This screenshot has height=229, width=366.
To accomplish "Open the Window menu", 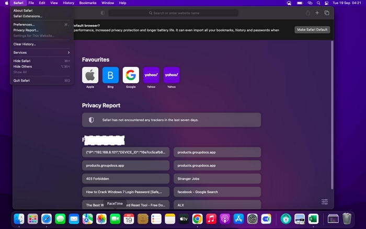I will [108, 3].
